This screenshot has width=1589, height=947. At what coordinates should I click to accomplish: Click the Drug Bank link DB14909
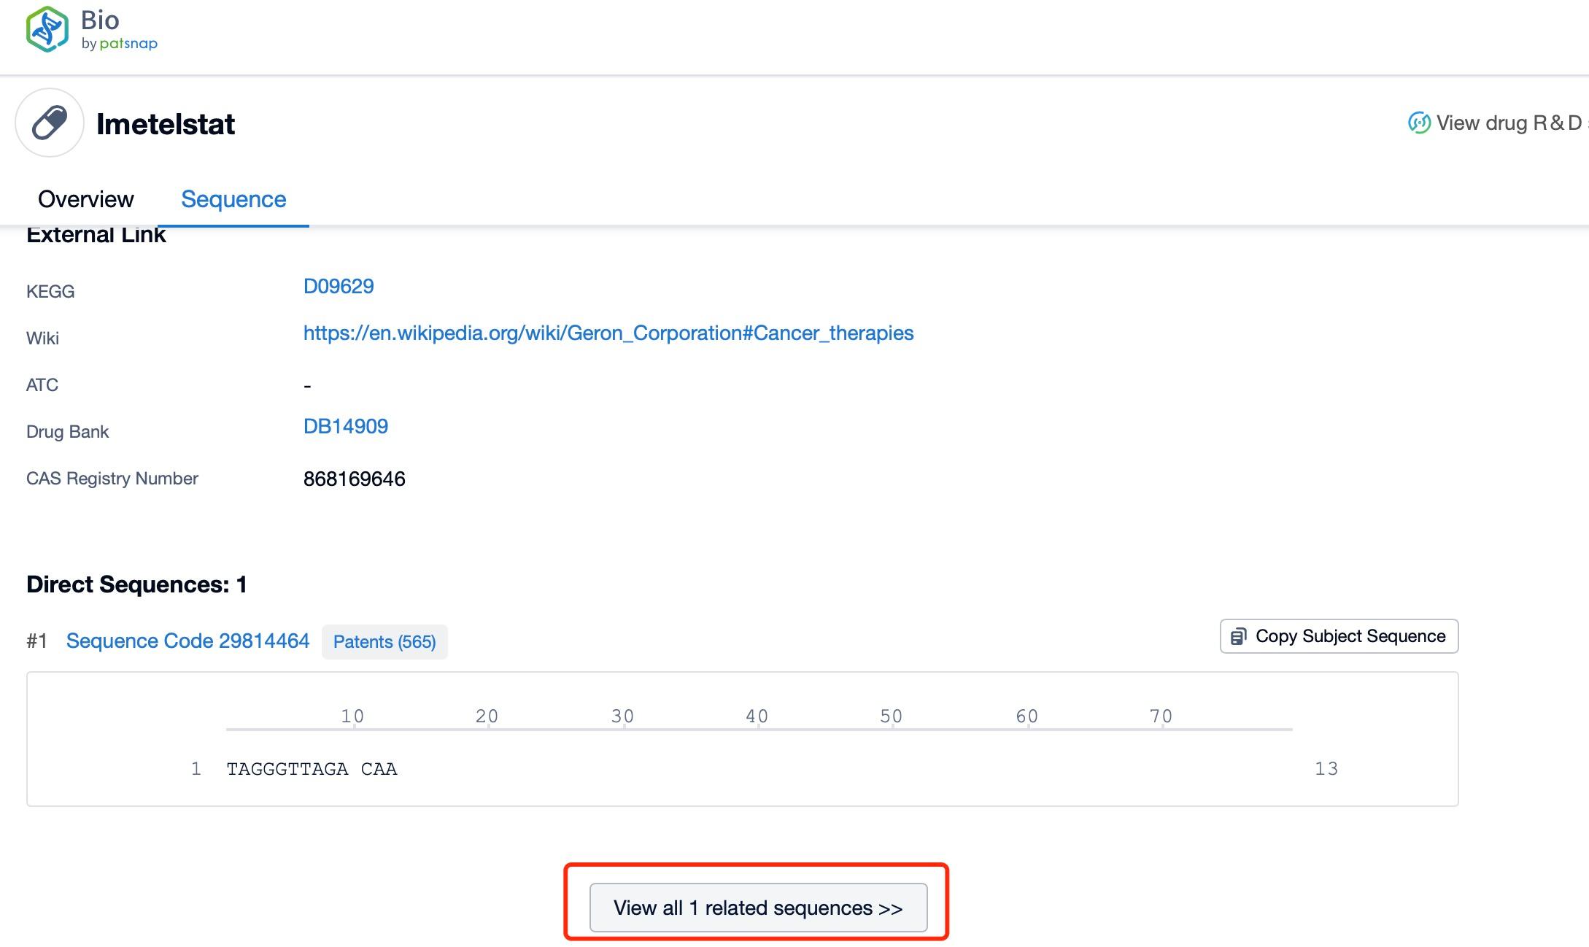(x=345, y=425)
